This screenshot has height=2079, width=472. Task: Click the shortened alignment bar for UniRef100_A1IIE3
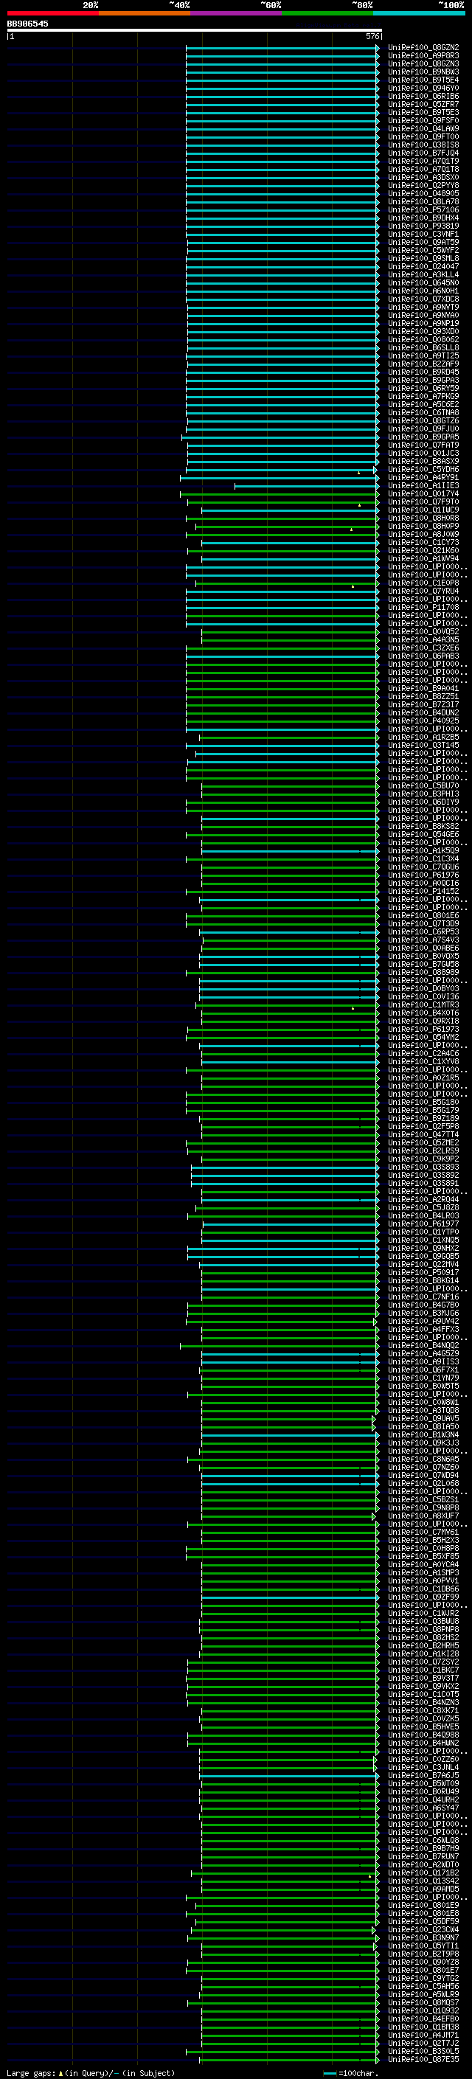click(x=307, y=486)
